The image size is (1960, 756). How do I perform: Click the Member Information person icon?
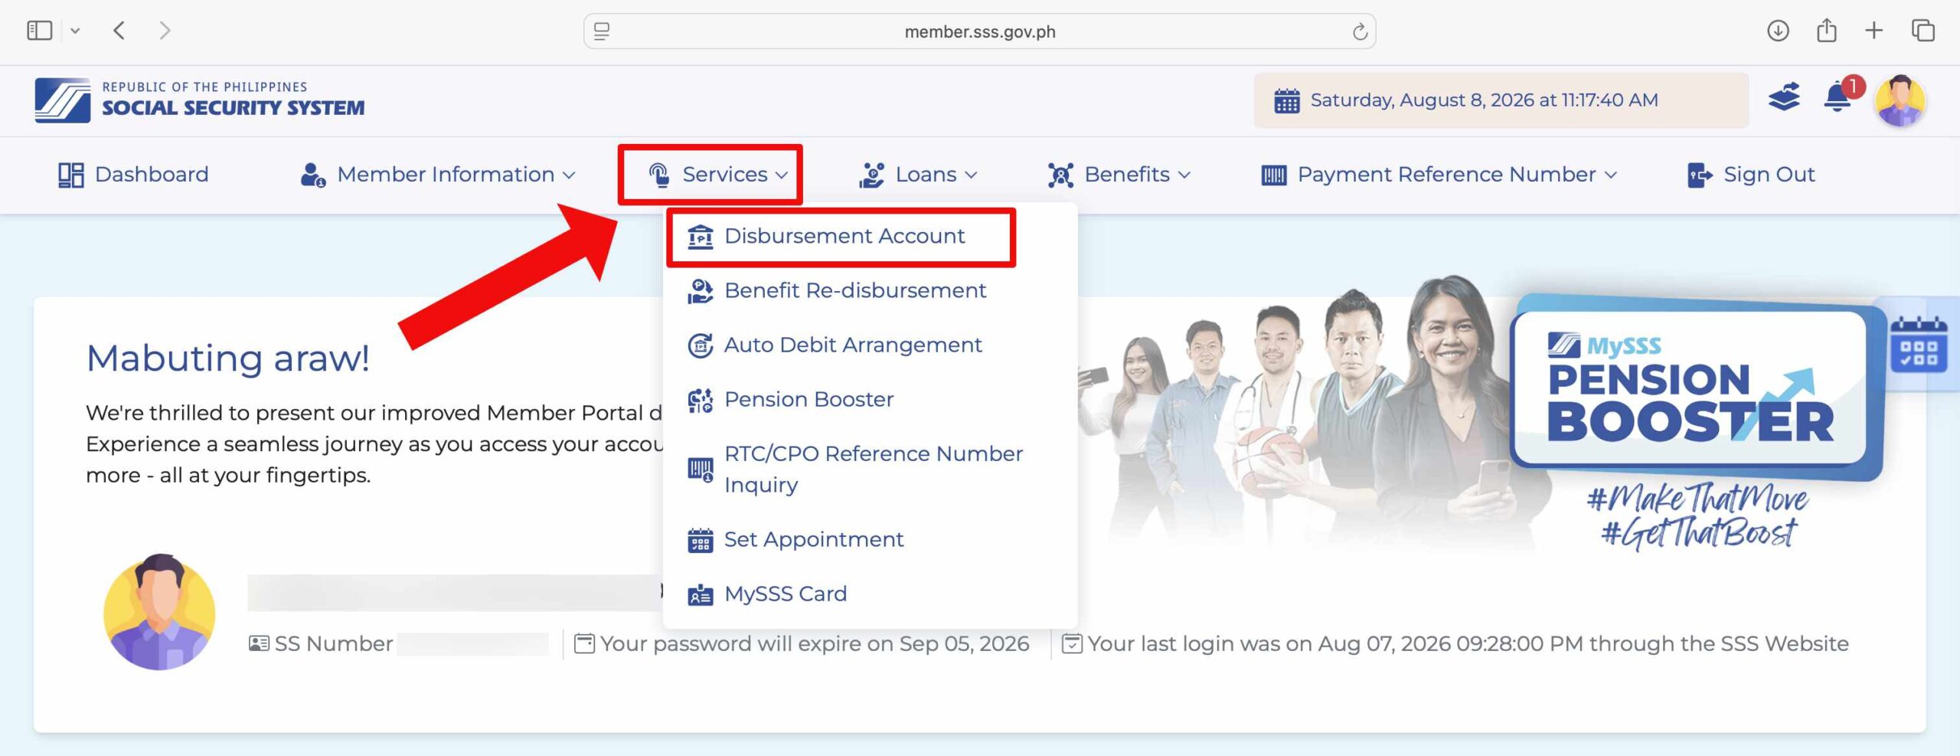pos(312,175)
